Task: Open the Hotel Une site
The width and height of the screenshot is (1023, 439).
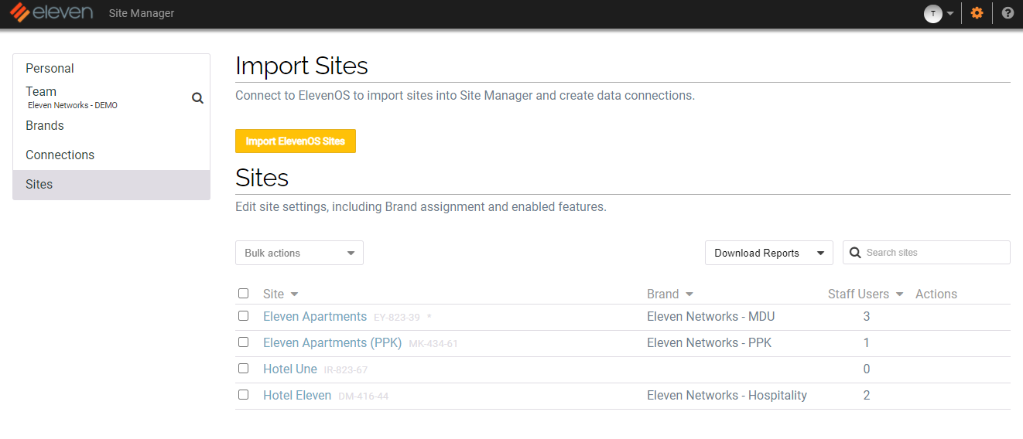Action: pyautogui.click(x=290, y=369)
